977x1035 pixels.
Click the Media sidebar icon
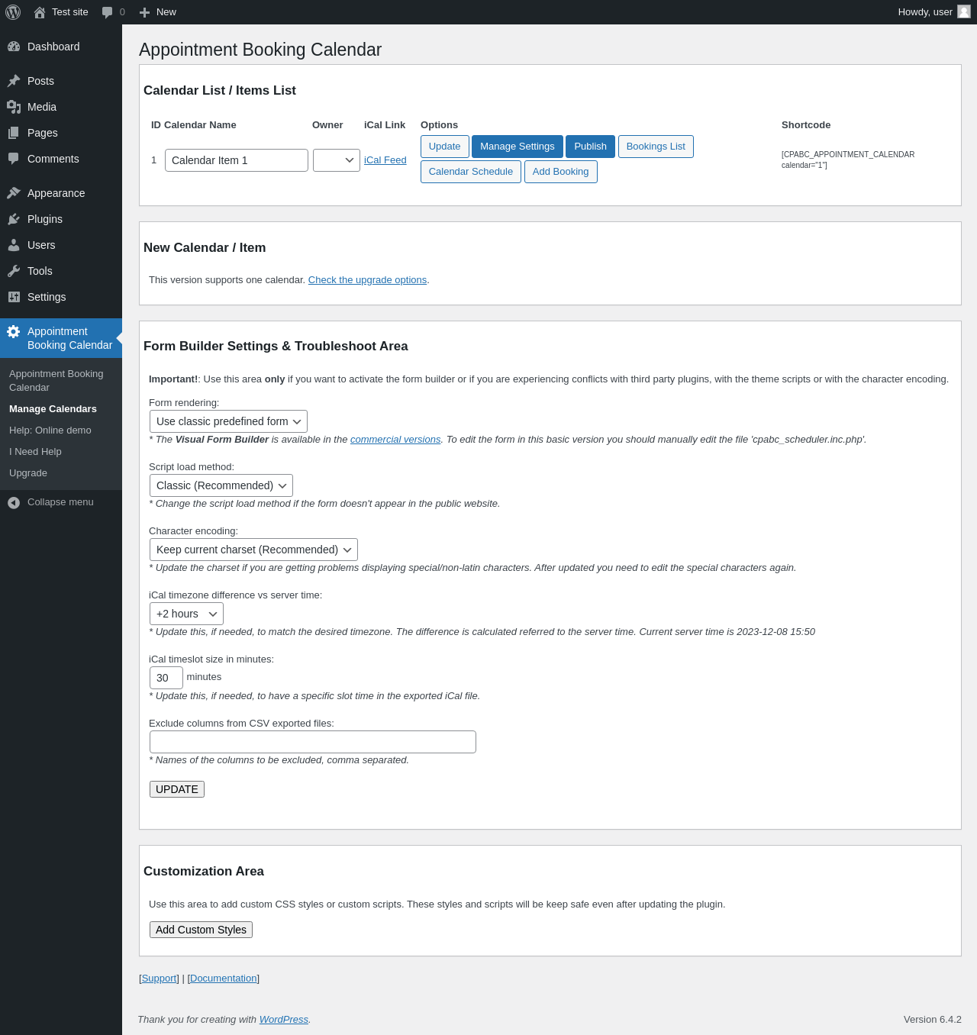(14, 107)
